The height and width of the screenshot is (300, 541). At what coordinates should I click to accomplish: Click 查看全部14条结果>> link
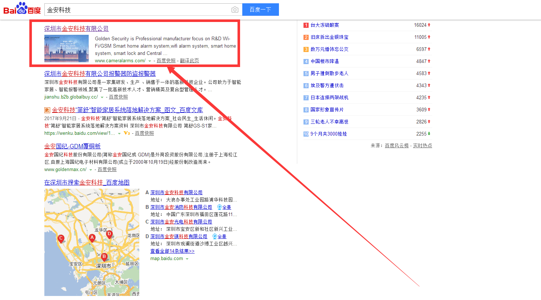(x=172, y=251)
